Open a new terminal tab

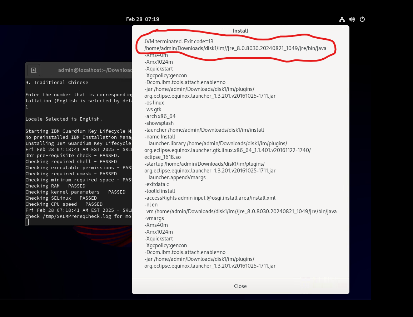(x=33, y=70)
